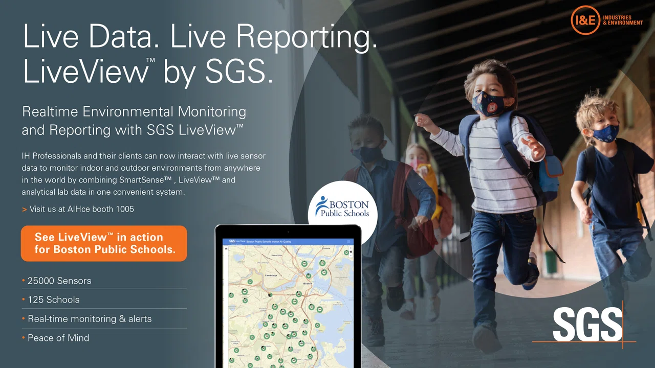Click the Cambridge label on the tablet map

click(271, 275)
